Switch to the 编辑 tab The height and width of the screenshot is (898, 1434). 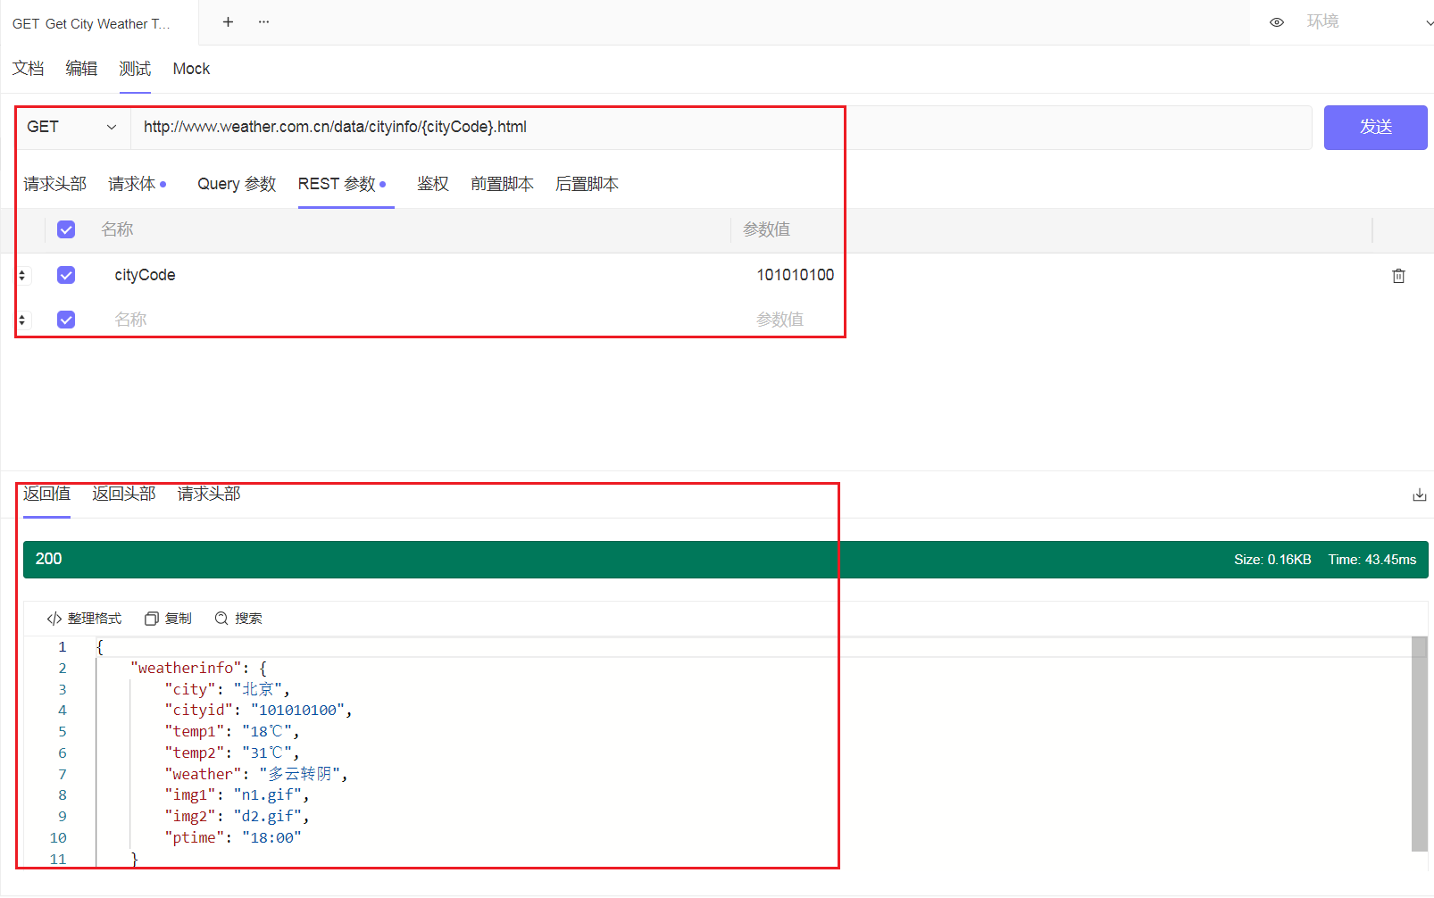tap(81, 69)
